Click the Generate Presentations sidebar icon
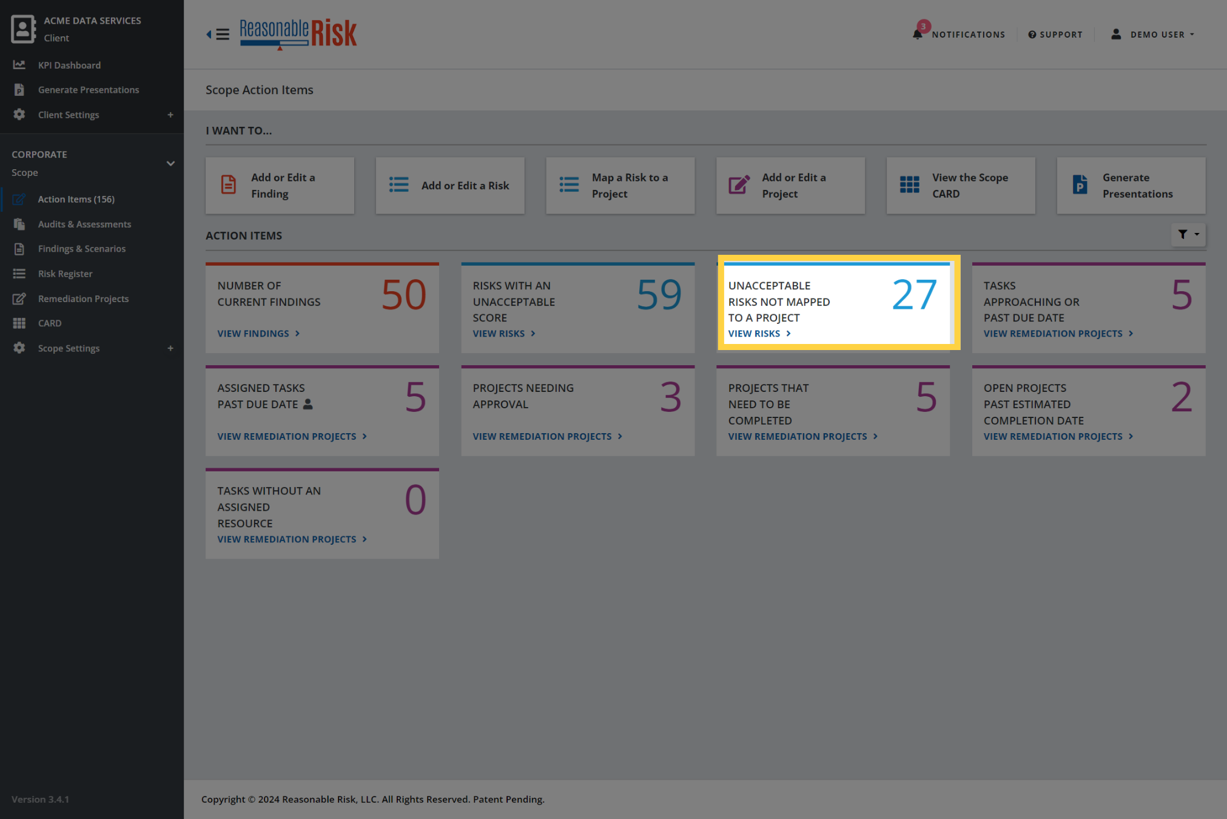Image resolution: width=1227 pixels, height=819 pixels. click(19, 90)
